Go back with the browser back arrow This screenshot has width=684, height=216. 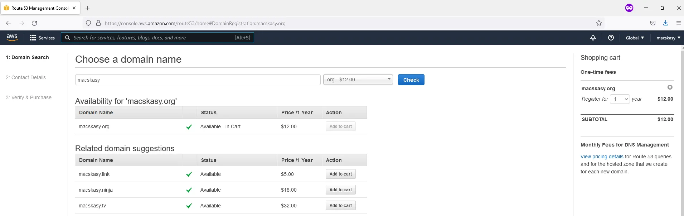point(9,23)
